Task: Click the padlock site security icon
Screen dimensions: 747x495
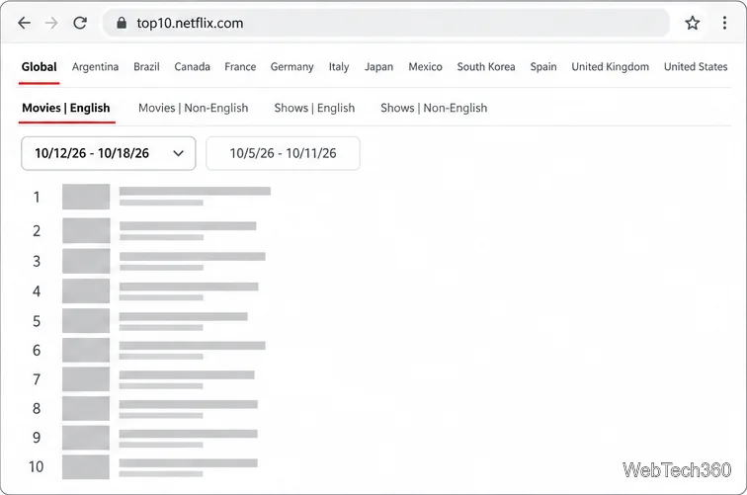Action: [x=122, y=23]
